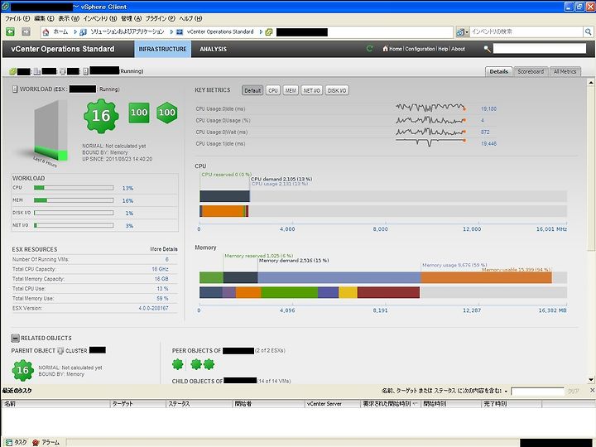Select the All Metrics tab
The height and width of the screenshot is (447, 596).
tap(565, 71)
